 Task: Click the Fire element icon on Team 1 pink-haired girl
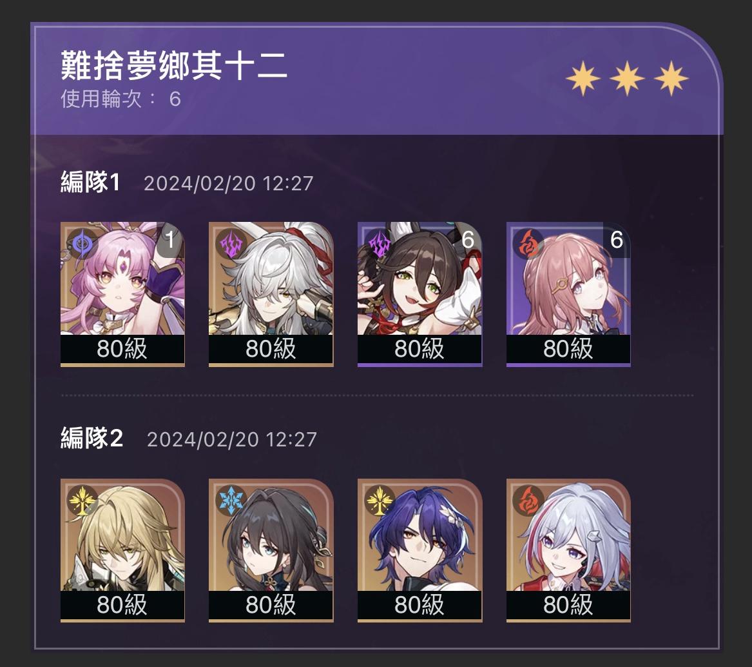pos(528,243)
